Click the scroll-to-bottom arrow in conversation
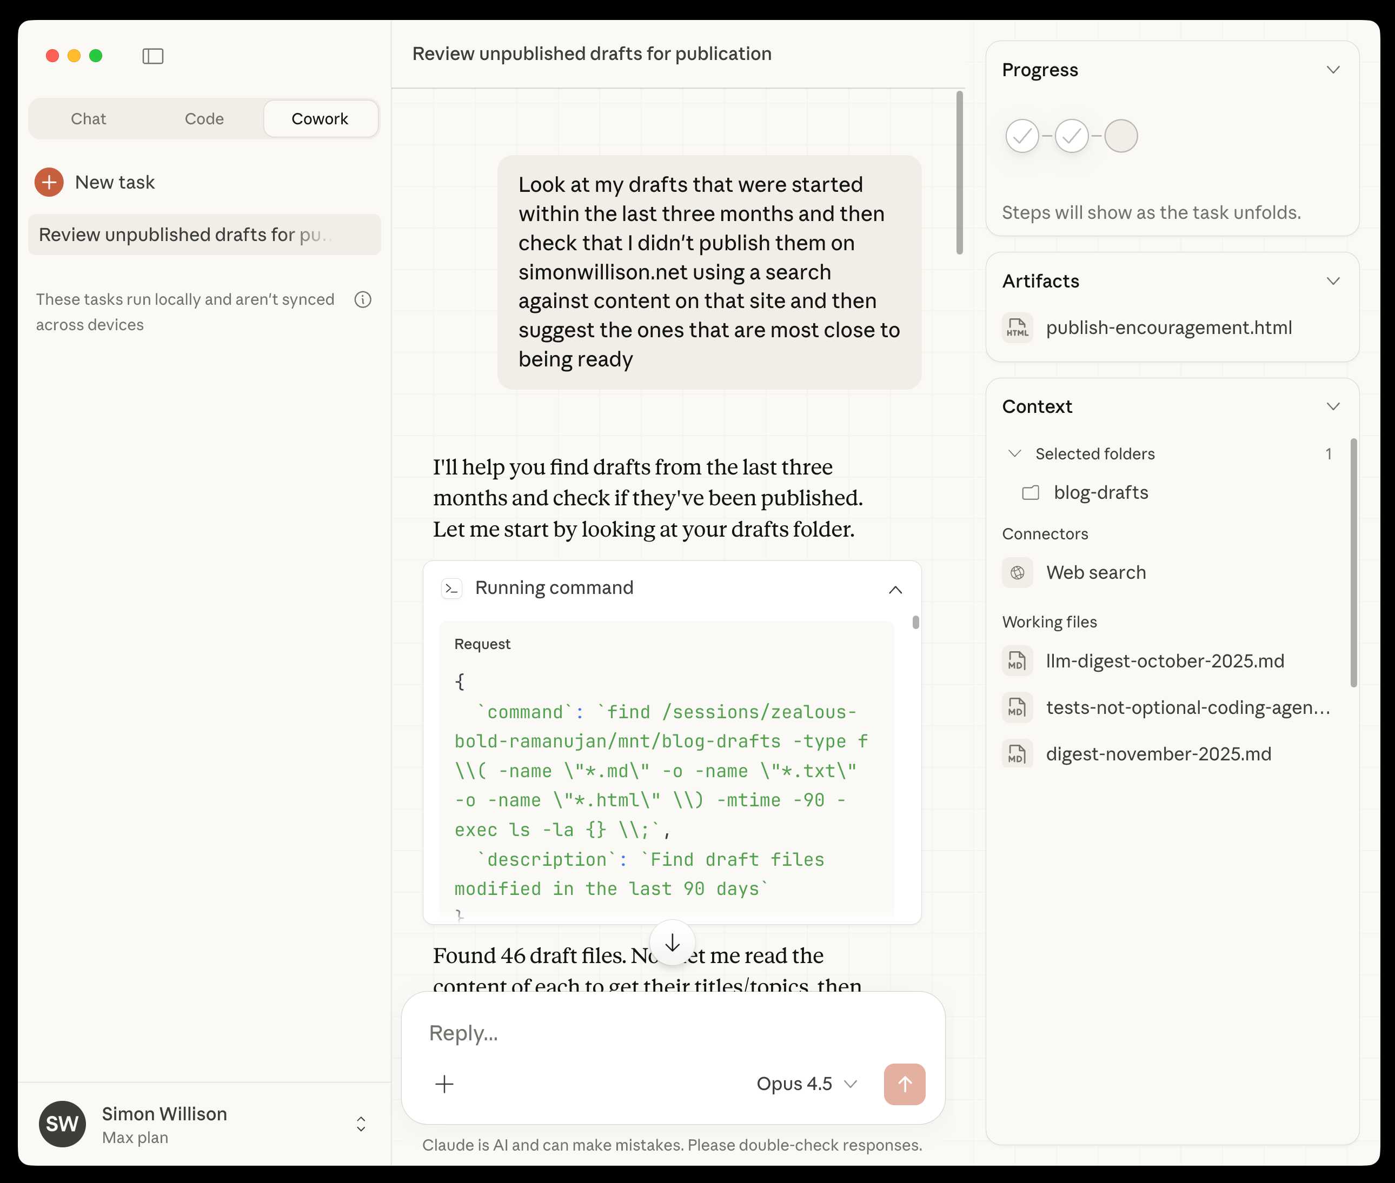 tap(672, 943)
